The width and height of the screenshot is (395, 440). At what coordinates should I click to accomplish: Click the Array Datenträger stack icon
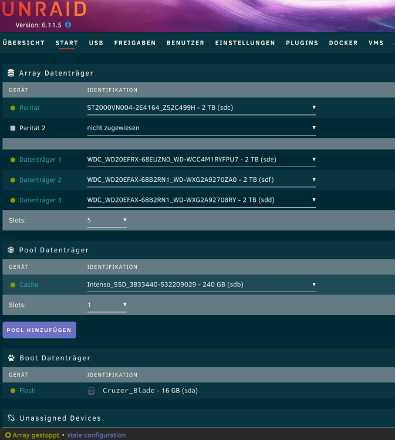11,73
